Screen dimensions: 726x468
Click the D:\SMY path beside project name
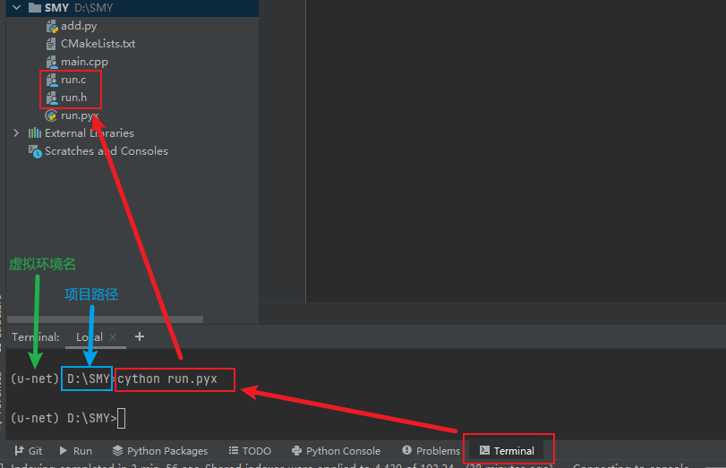tap(93, 8)
